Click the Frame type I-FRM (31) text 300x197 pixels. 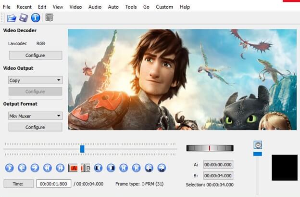pyautogui.click(x=139, y=184)
